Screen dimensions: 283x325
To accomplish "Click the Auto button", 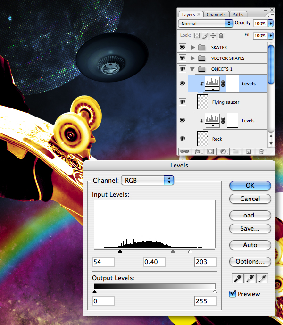I will (250, 245).
